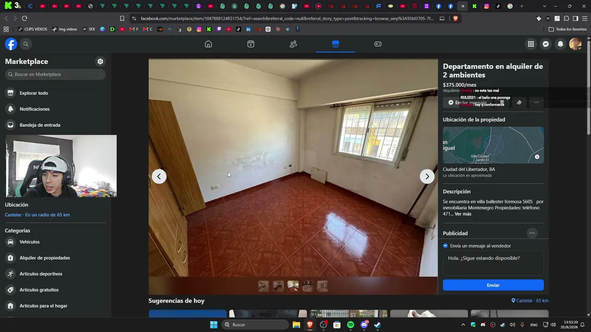Browse Artículos deportivos category

(55, 274)
